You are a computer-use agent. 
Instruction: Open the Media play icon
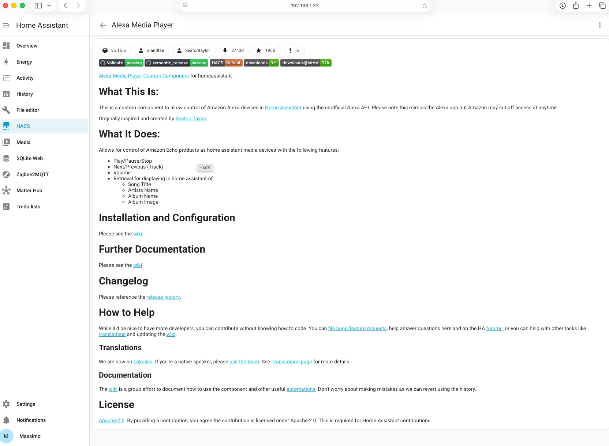(x=6, y=142)
